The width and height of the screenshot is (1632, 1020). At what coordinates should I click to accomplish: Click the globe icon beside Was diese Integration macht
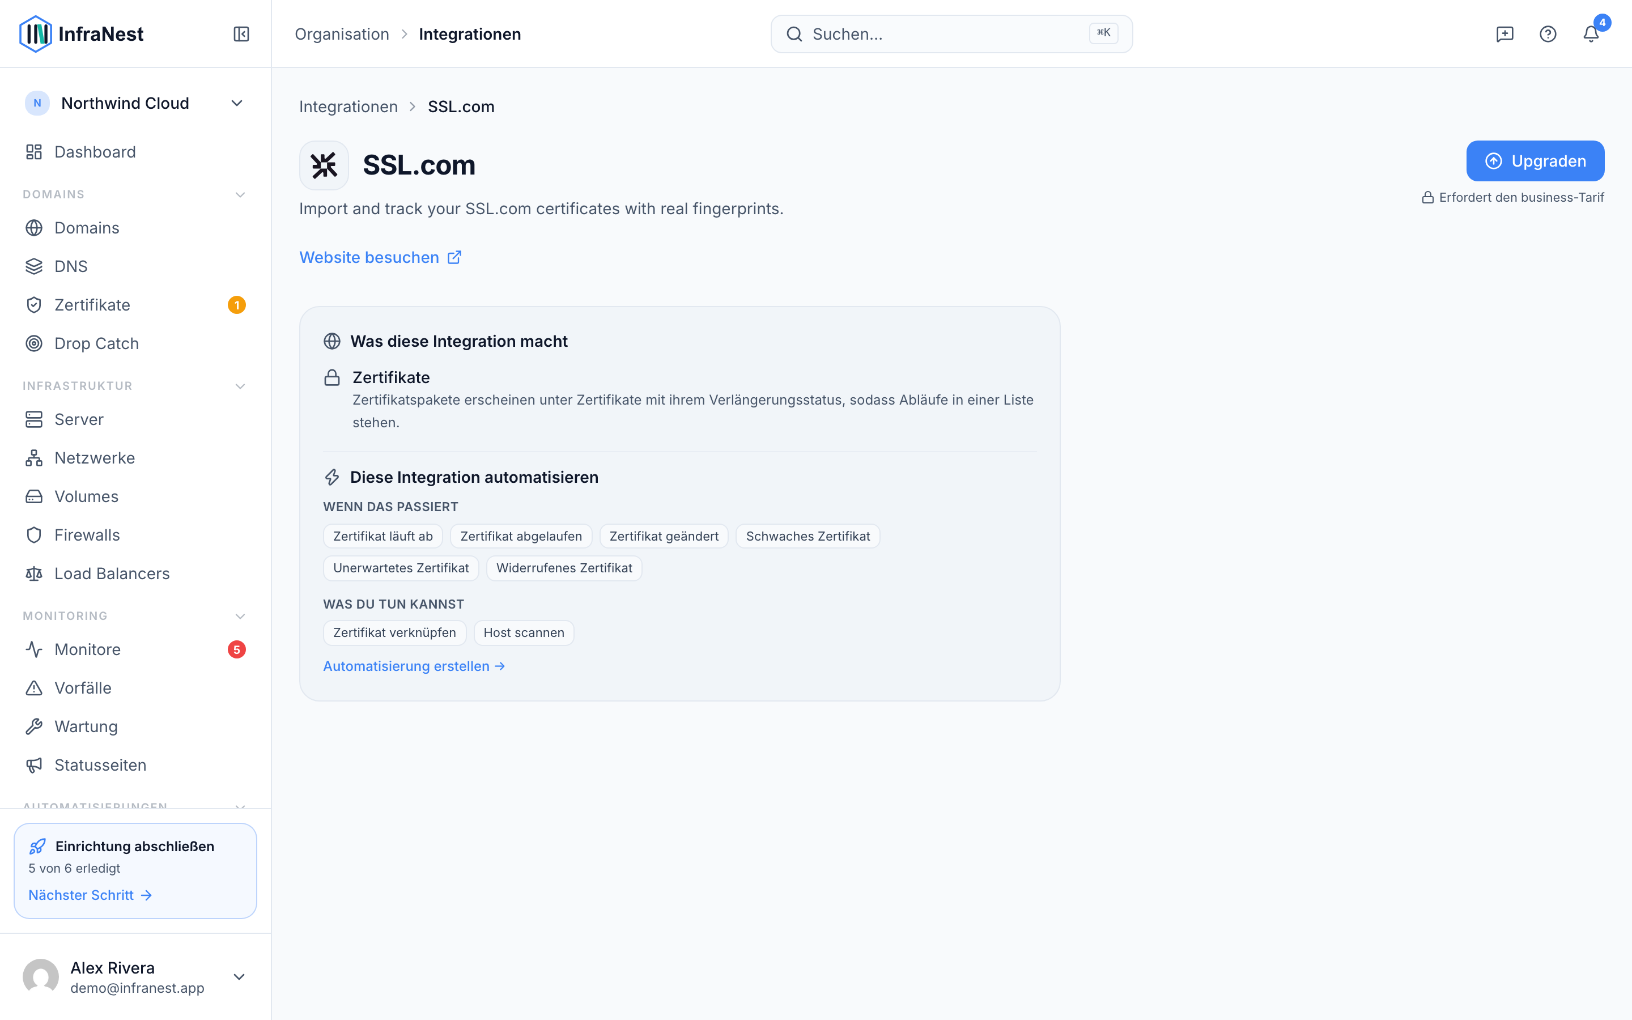(x=332, y=341)
